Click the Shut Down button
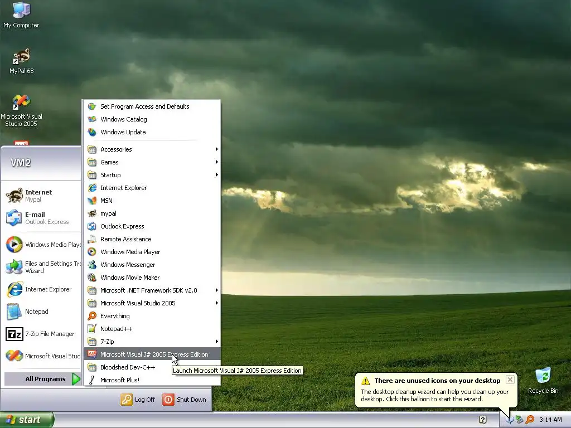 184,400
